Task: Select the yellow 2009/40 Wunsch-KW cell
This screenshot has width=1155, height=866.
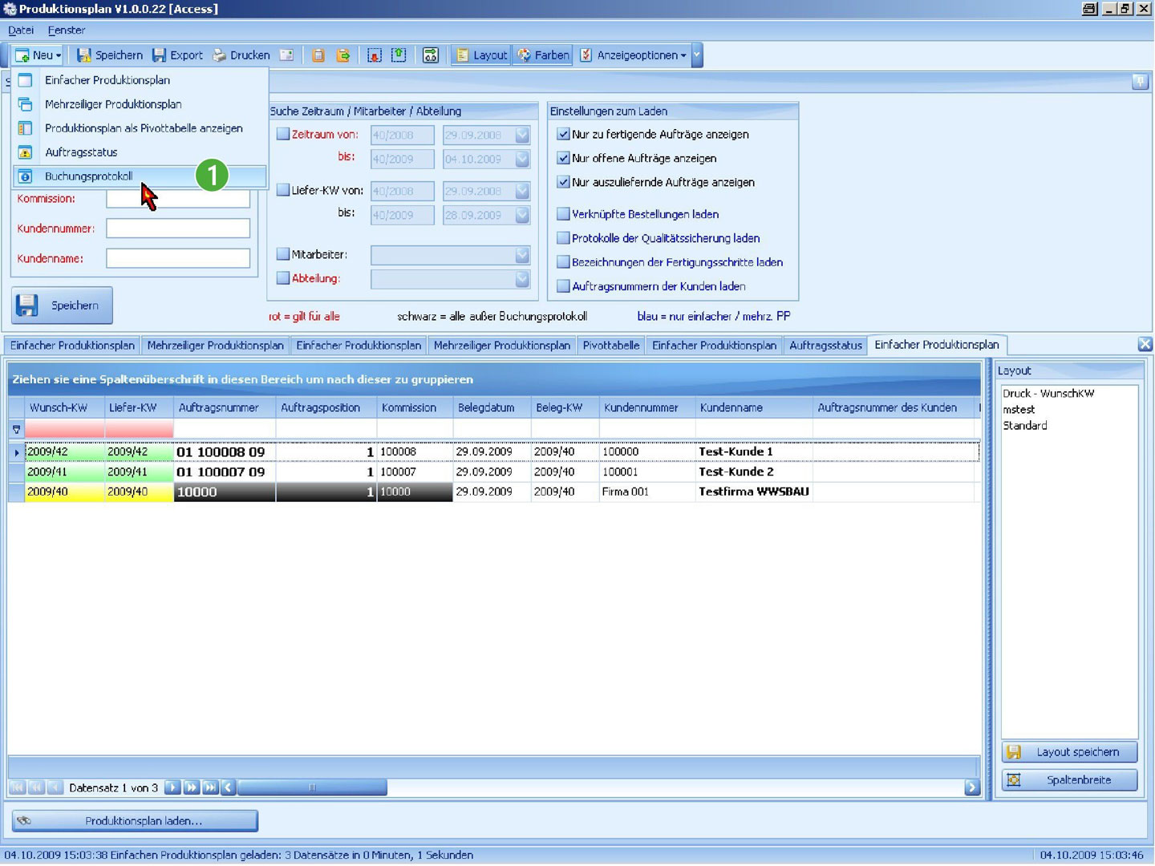Action: coord(64,492)
